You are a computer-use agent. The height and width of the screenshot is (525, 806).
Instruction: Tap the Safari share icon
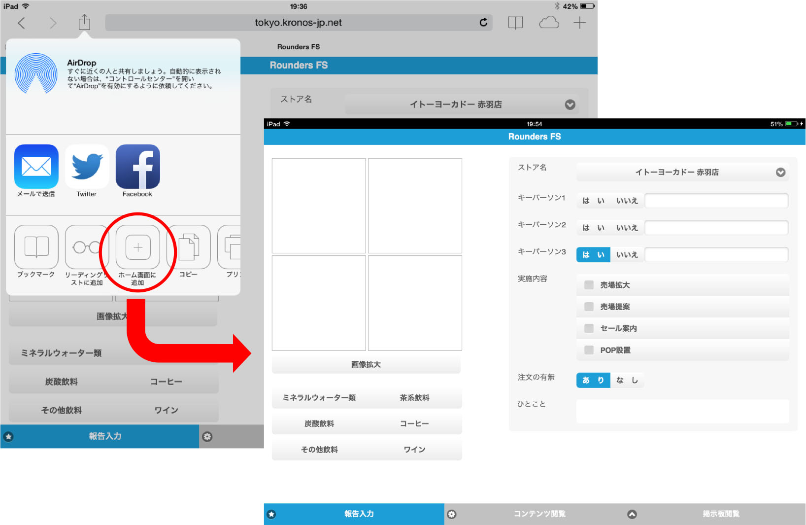click(x=84, y=23)
